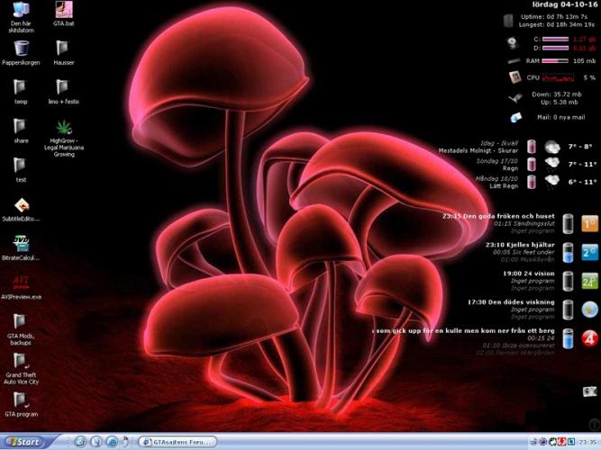Click the RAM usage meter bar

click(x=555, y=61)
